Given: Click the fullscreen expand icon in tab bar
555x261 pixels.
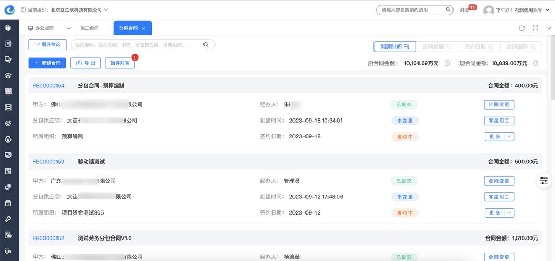Looking at the screenshot, I should click(x=535, y=28).
